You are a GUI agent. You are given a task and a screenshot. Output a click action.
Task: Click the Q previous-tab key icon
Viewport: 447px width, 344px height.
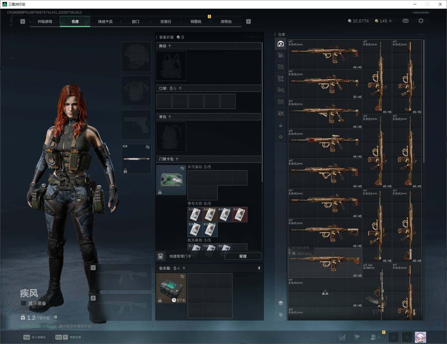23,21
